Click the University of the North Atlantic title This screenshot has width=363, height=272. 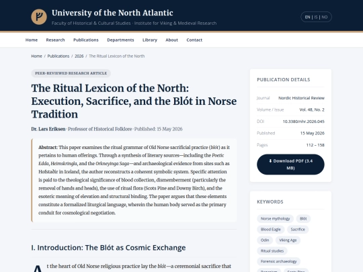click(112, 13)
